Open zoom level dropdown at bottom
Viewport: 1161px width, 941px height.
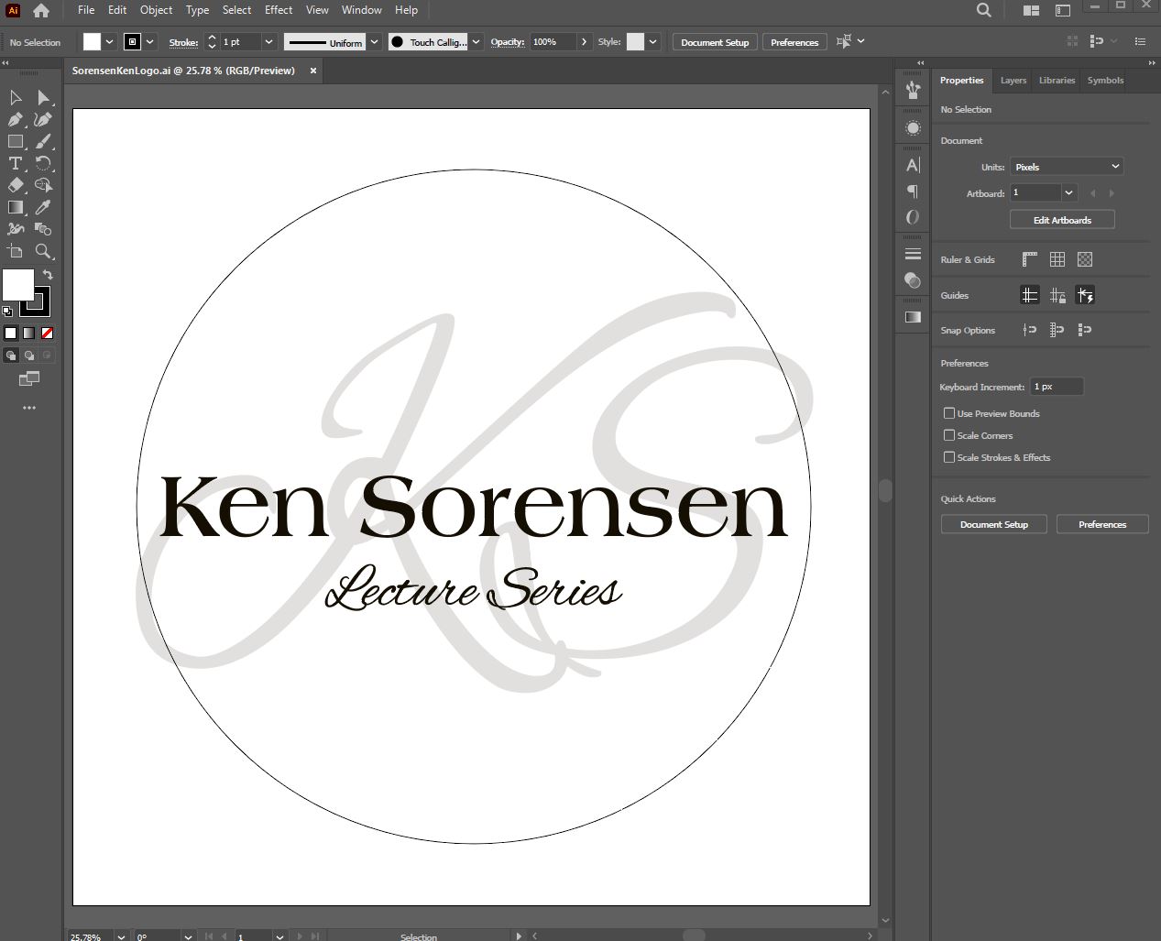pyautogui.click(x=120, y=936)
